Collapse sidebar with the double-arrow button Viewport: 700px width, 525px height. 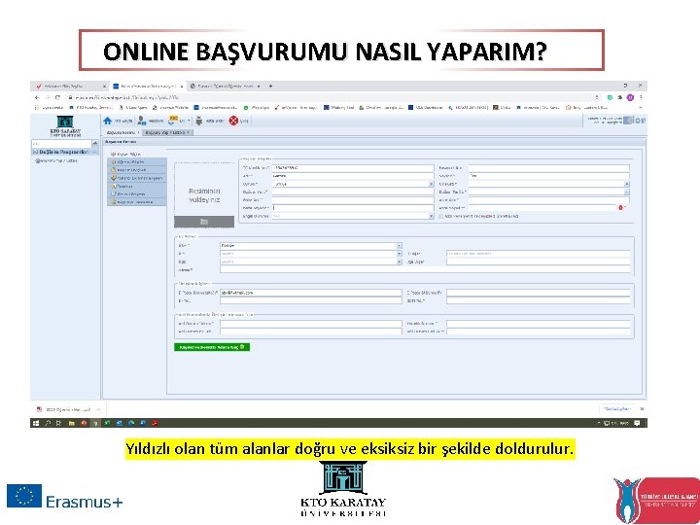coord(94,143)
